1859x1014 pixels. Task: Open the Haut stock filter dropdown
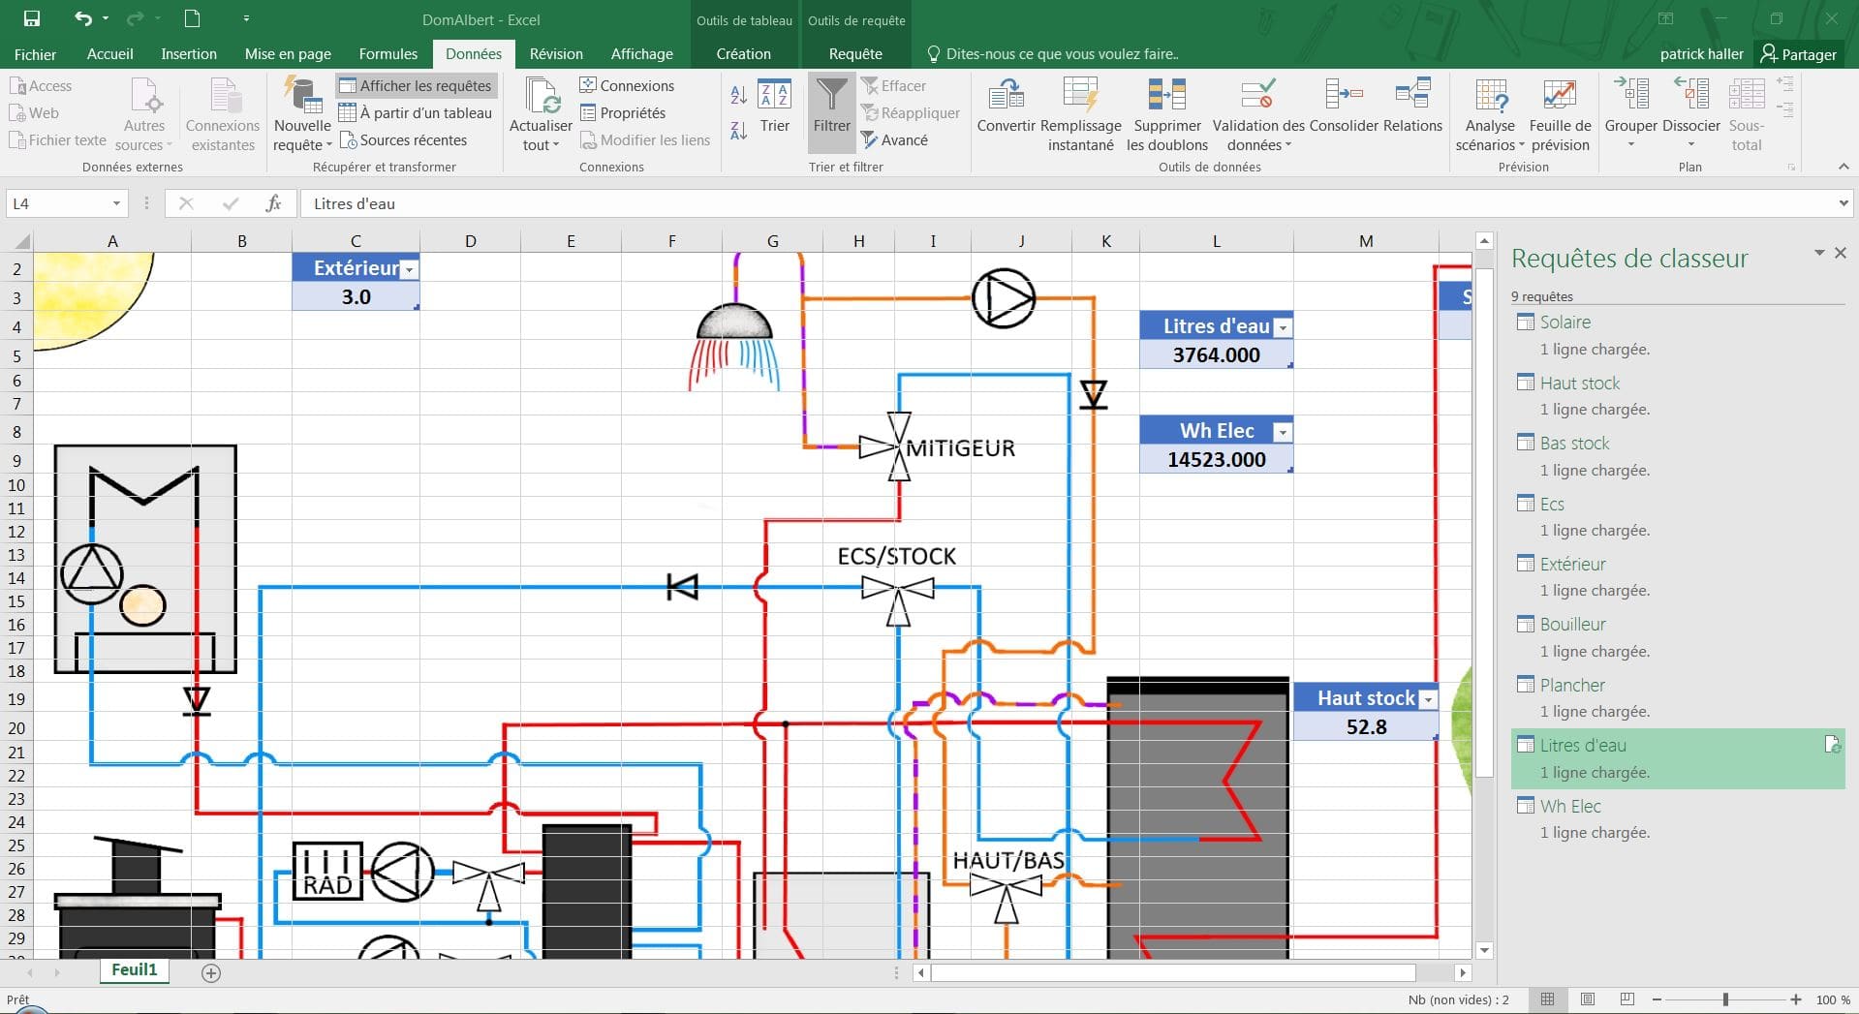pos(1427,699)
